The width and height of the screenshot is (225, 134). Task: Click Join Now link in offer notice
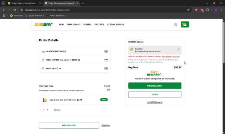point(176,56)
